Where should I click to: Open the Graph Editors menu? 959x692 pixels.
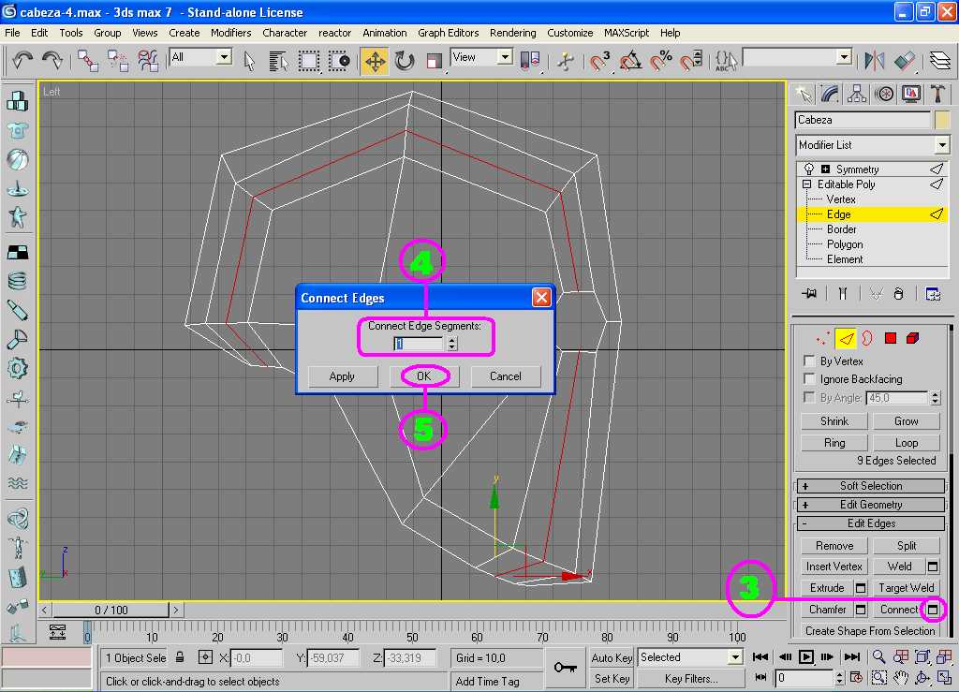448,33
